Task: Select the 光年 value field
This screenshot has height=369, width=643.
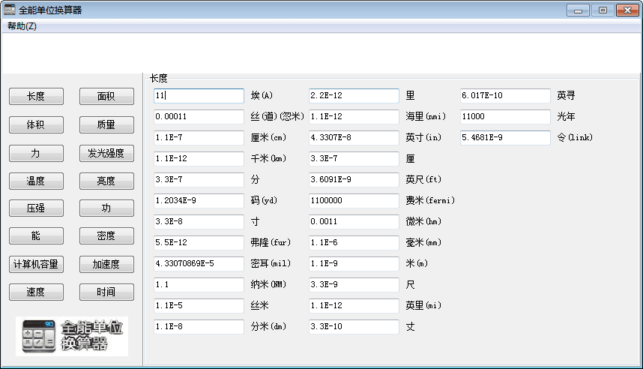Action: [505, 117]
